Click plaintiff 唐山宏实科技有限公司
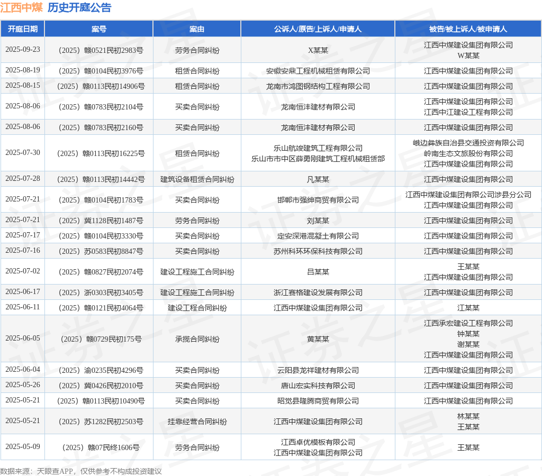The image size is (542, 476). [318, 386]
